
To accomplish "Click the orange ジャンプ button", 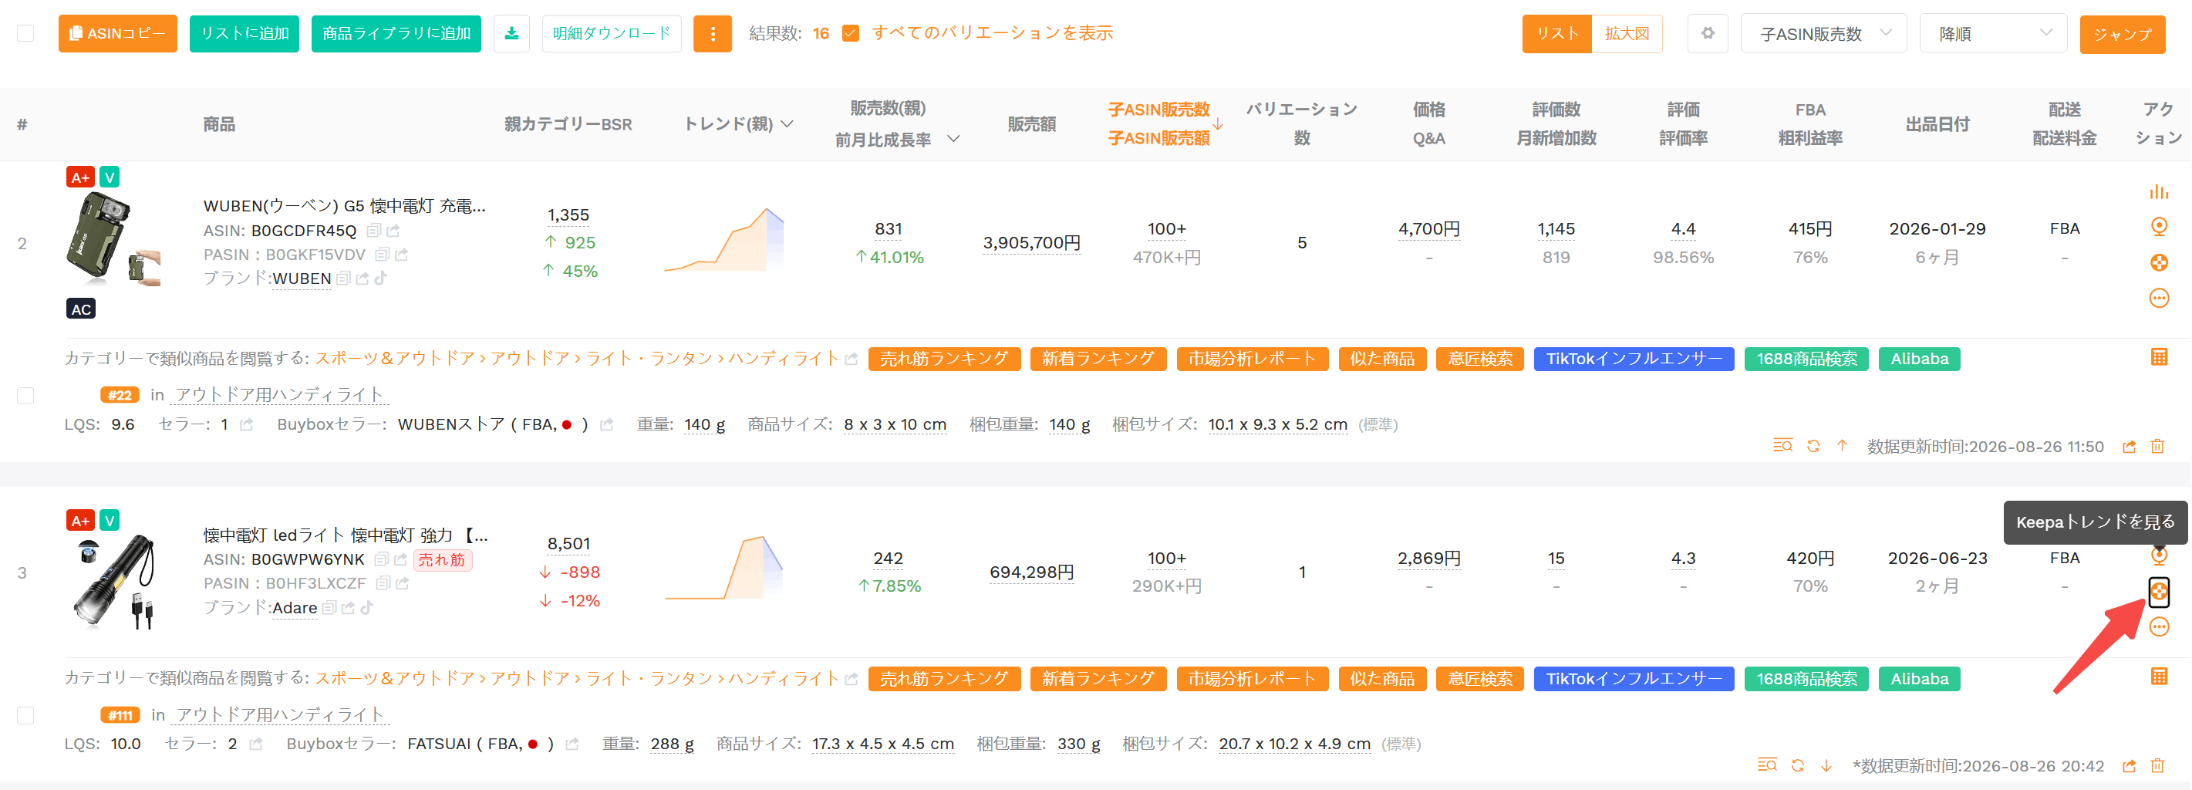I will tap(2123, 34).
